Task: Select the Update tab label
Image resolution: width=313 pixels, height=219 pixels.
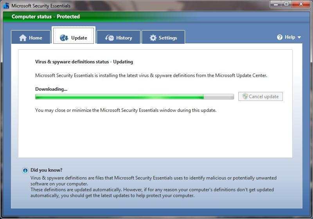Action: point(79,38)
